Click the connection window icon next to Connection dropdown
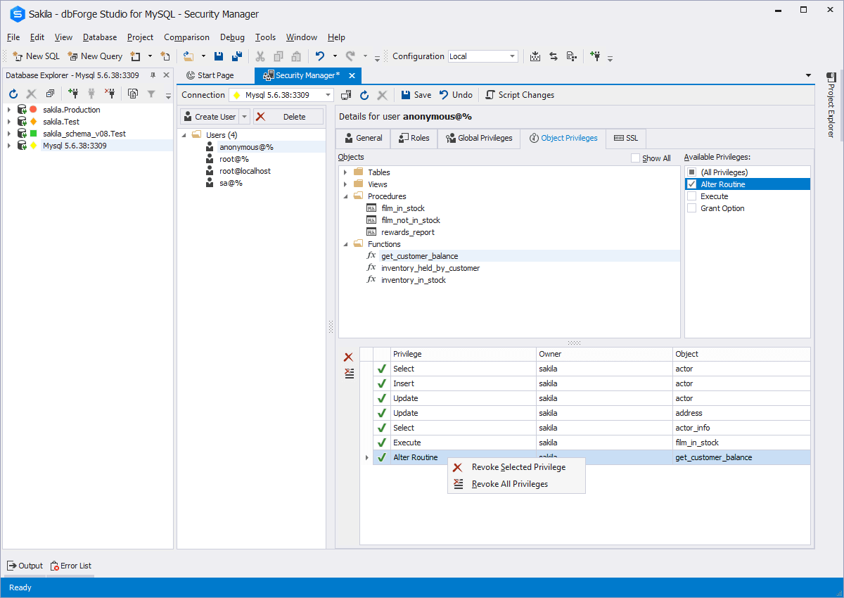This screenshot has width=844, height=598. (346, 95)
